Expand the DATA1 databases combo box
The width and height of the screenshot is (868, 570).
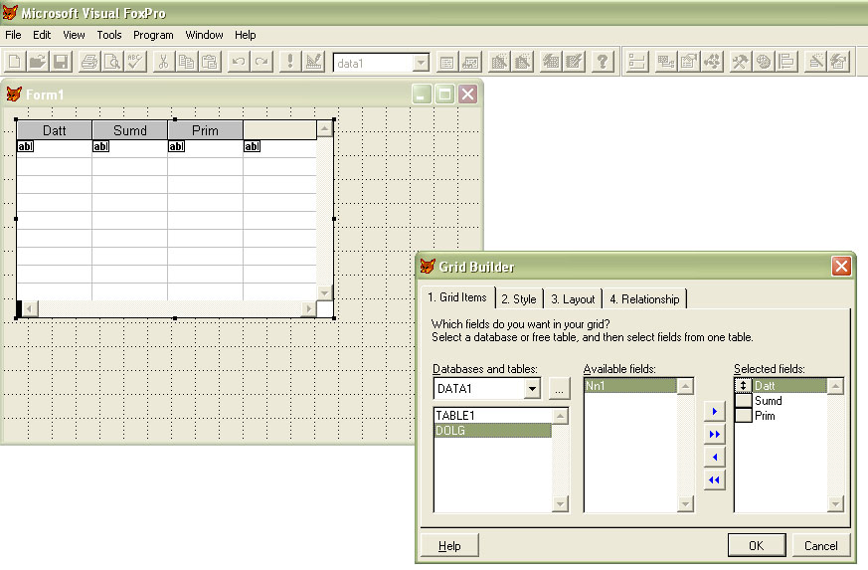(532, 388)
